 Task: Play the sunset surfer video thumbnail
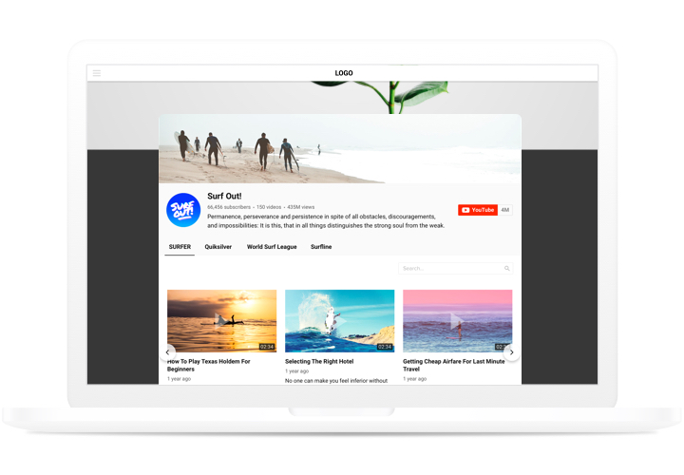click(222, 321)
